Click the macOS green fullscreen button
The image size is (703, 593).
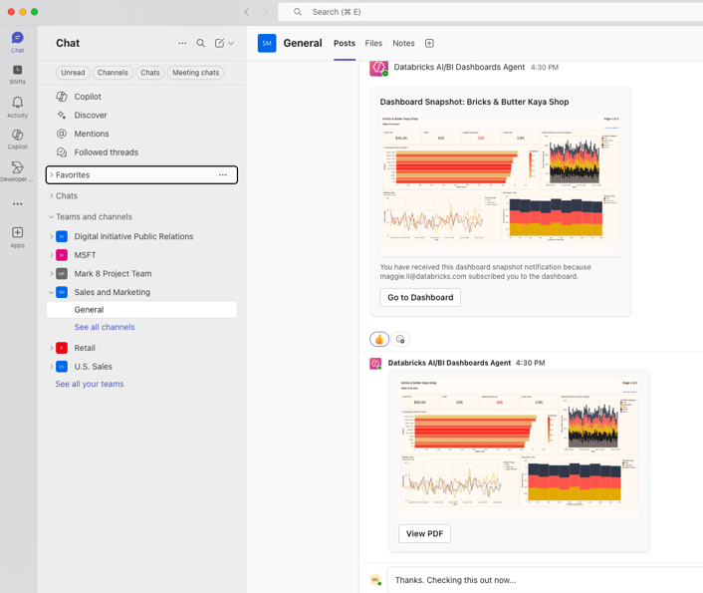(x=34, y=12)
